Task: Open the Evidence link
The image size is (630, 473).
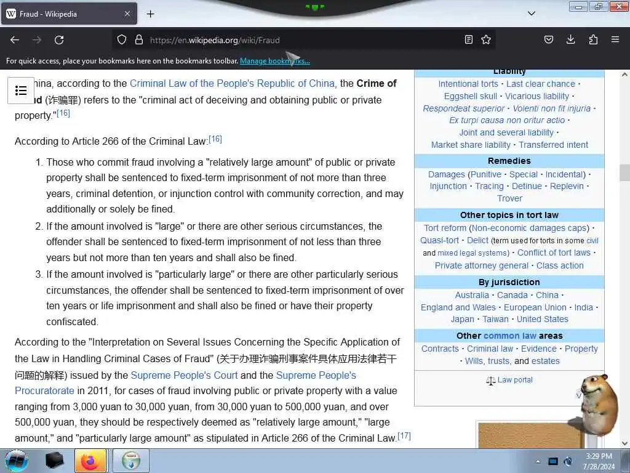Action: point(538,349)
